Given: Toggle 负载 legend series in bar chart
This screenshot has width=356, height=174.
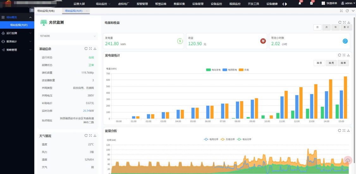Looking at the screenshot, I should [x=244, y=70].
